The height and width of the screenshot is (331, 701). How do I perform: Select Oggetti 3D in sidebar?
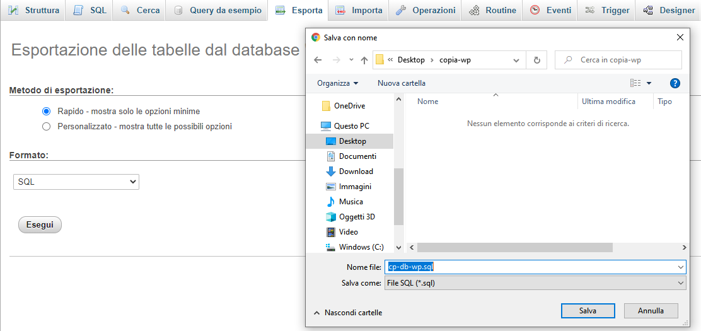click(356, 217)
